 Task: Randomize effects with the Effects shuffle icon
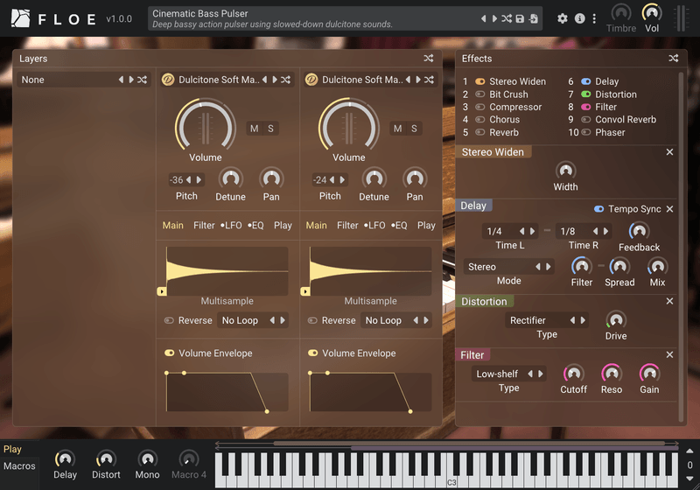[674, 59]
